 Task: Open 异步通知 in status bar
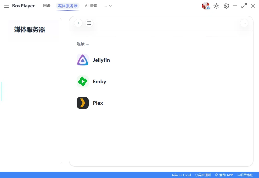(x=203, y=175)
